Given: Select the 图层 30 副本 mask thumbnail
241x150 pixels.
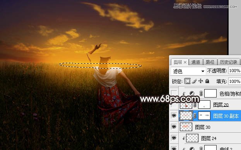Looking at the screenshot, I should 204,116.
